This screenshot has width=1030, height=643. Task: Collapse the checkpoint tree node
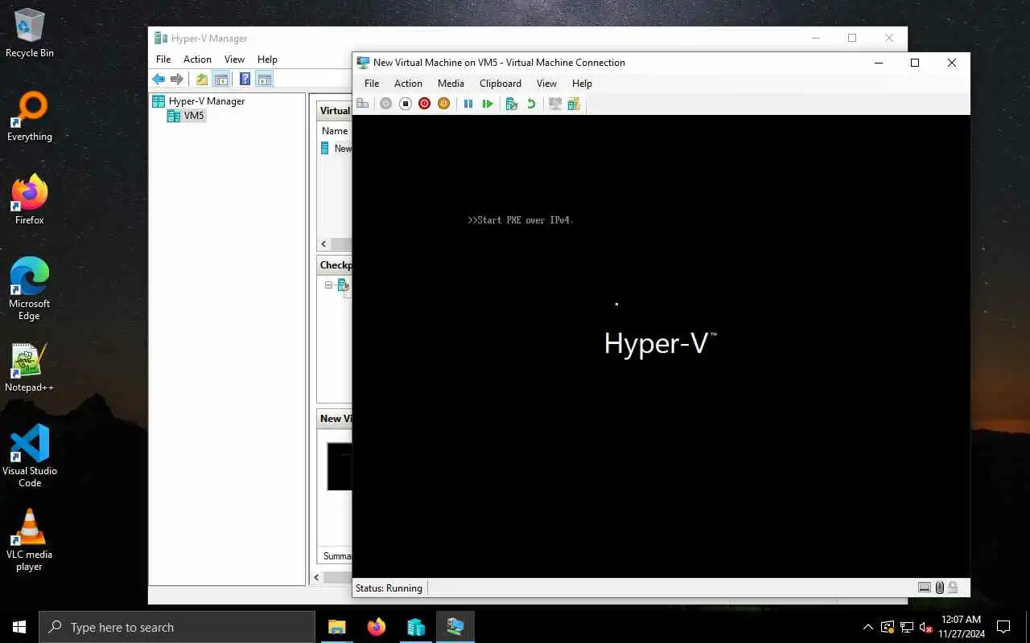tap(329, 285)
